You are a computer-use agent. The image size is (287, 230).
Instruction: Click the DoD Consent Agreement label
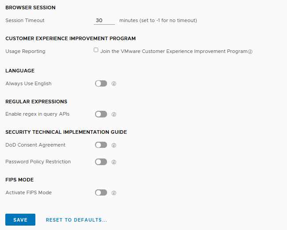pyautogui.click(x=35, y=145)
